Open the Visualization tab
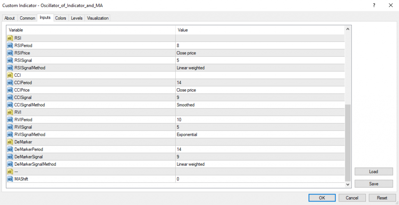 click(x=98, y=18)
